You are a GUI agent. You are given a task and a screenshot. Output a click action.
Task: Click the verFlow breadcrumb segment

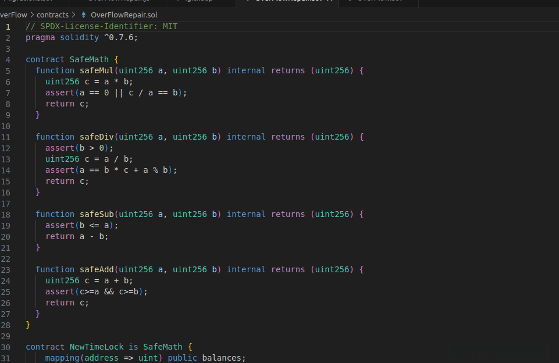[13, 15]
